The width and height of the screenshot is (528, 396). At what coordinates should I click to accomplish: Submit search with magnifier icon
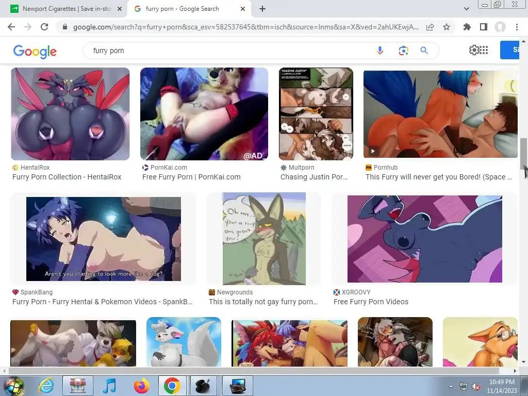(x=424, y=51)
